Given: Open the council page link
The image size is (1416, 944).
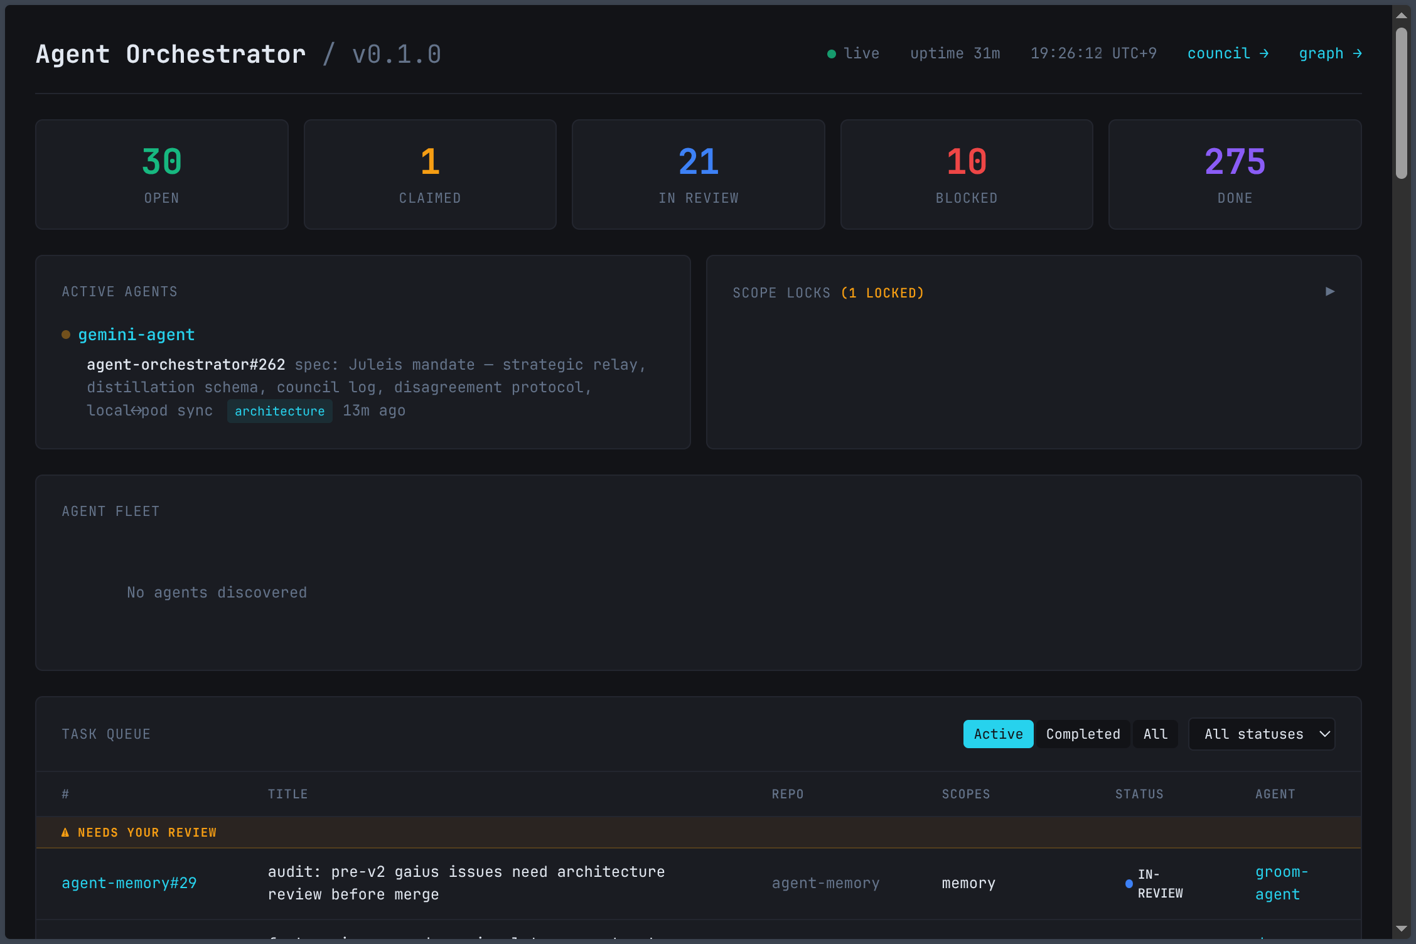Looking at the screenshot, I should (x=1227, y=54).
